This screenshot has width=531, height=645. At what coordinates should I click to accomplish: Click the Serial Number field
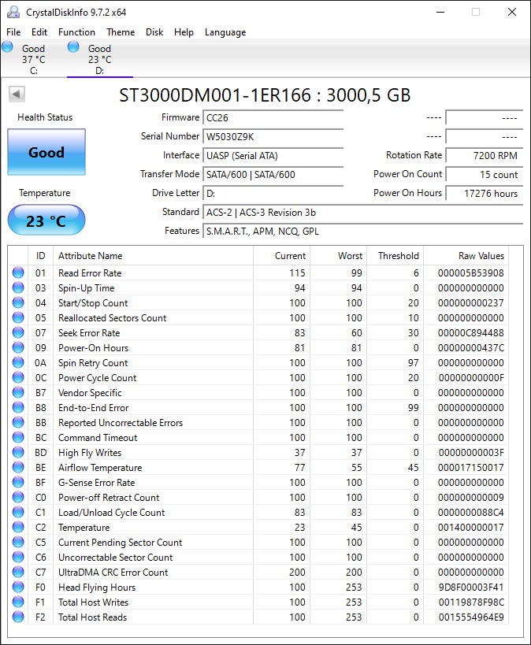[273, 136]
